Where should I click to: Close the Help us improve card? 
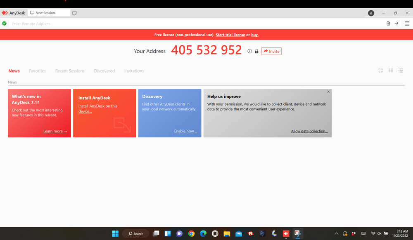328,92
